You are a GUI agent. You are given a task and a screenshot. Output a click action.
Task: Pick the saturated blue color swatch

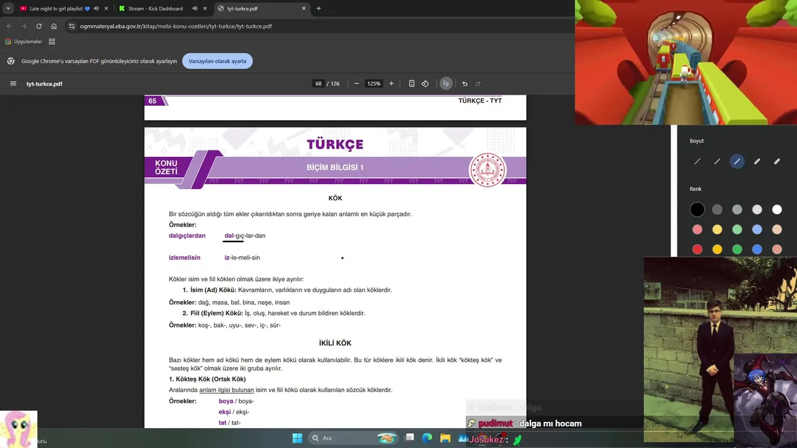click(x=757, y=250)
